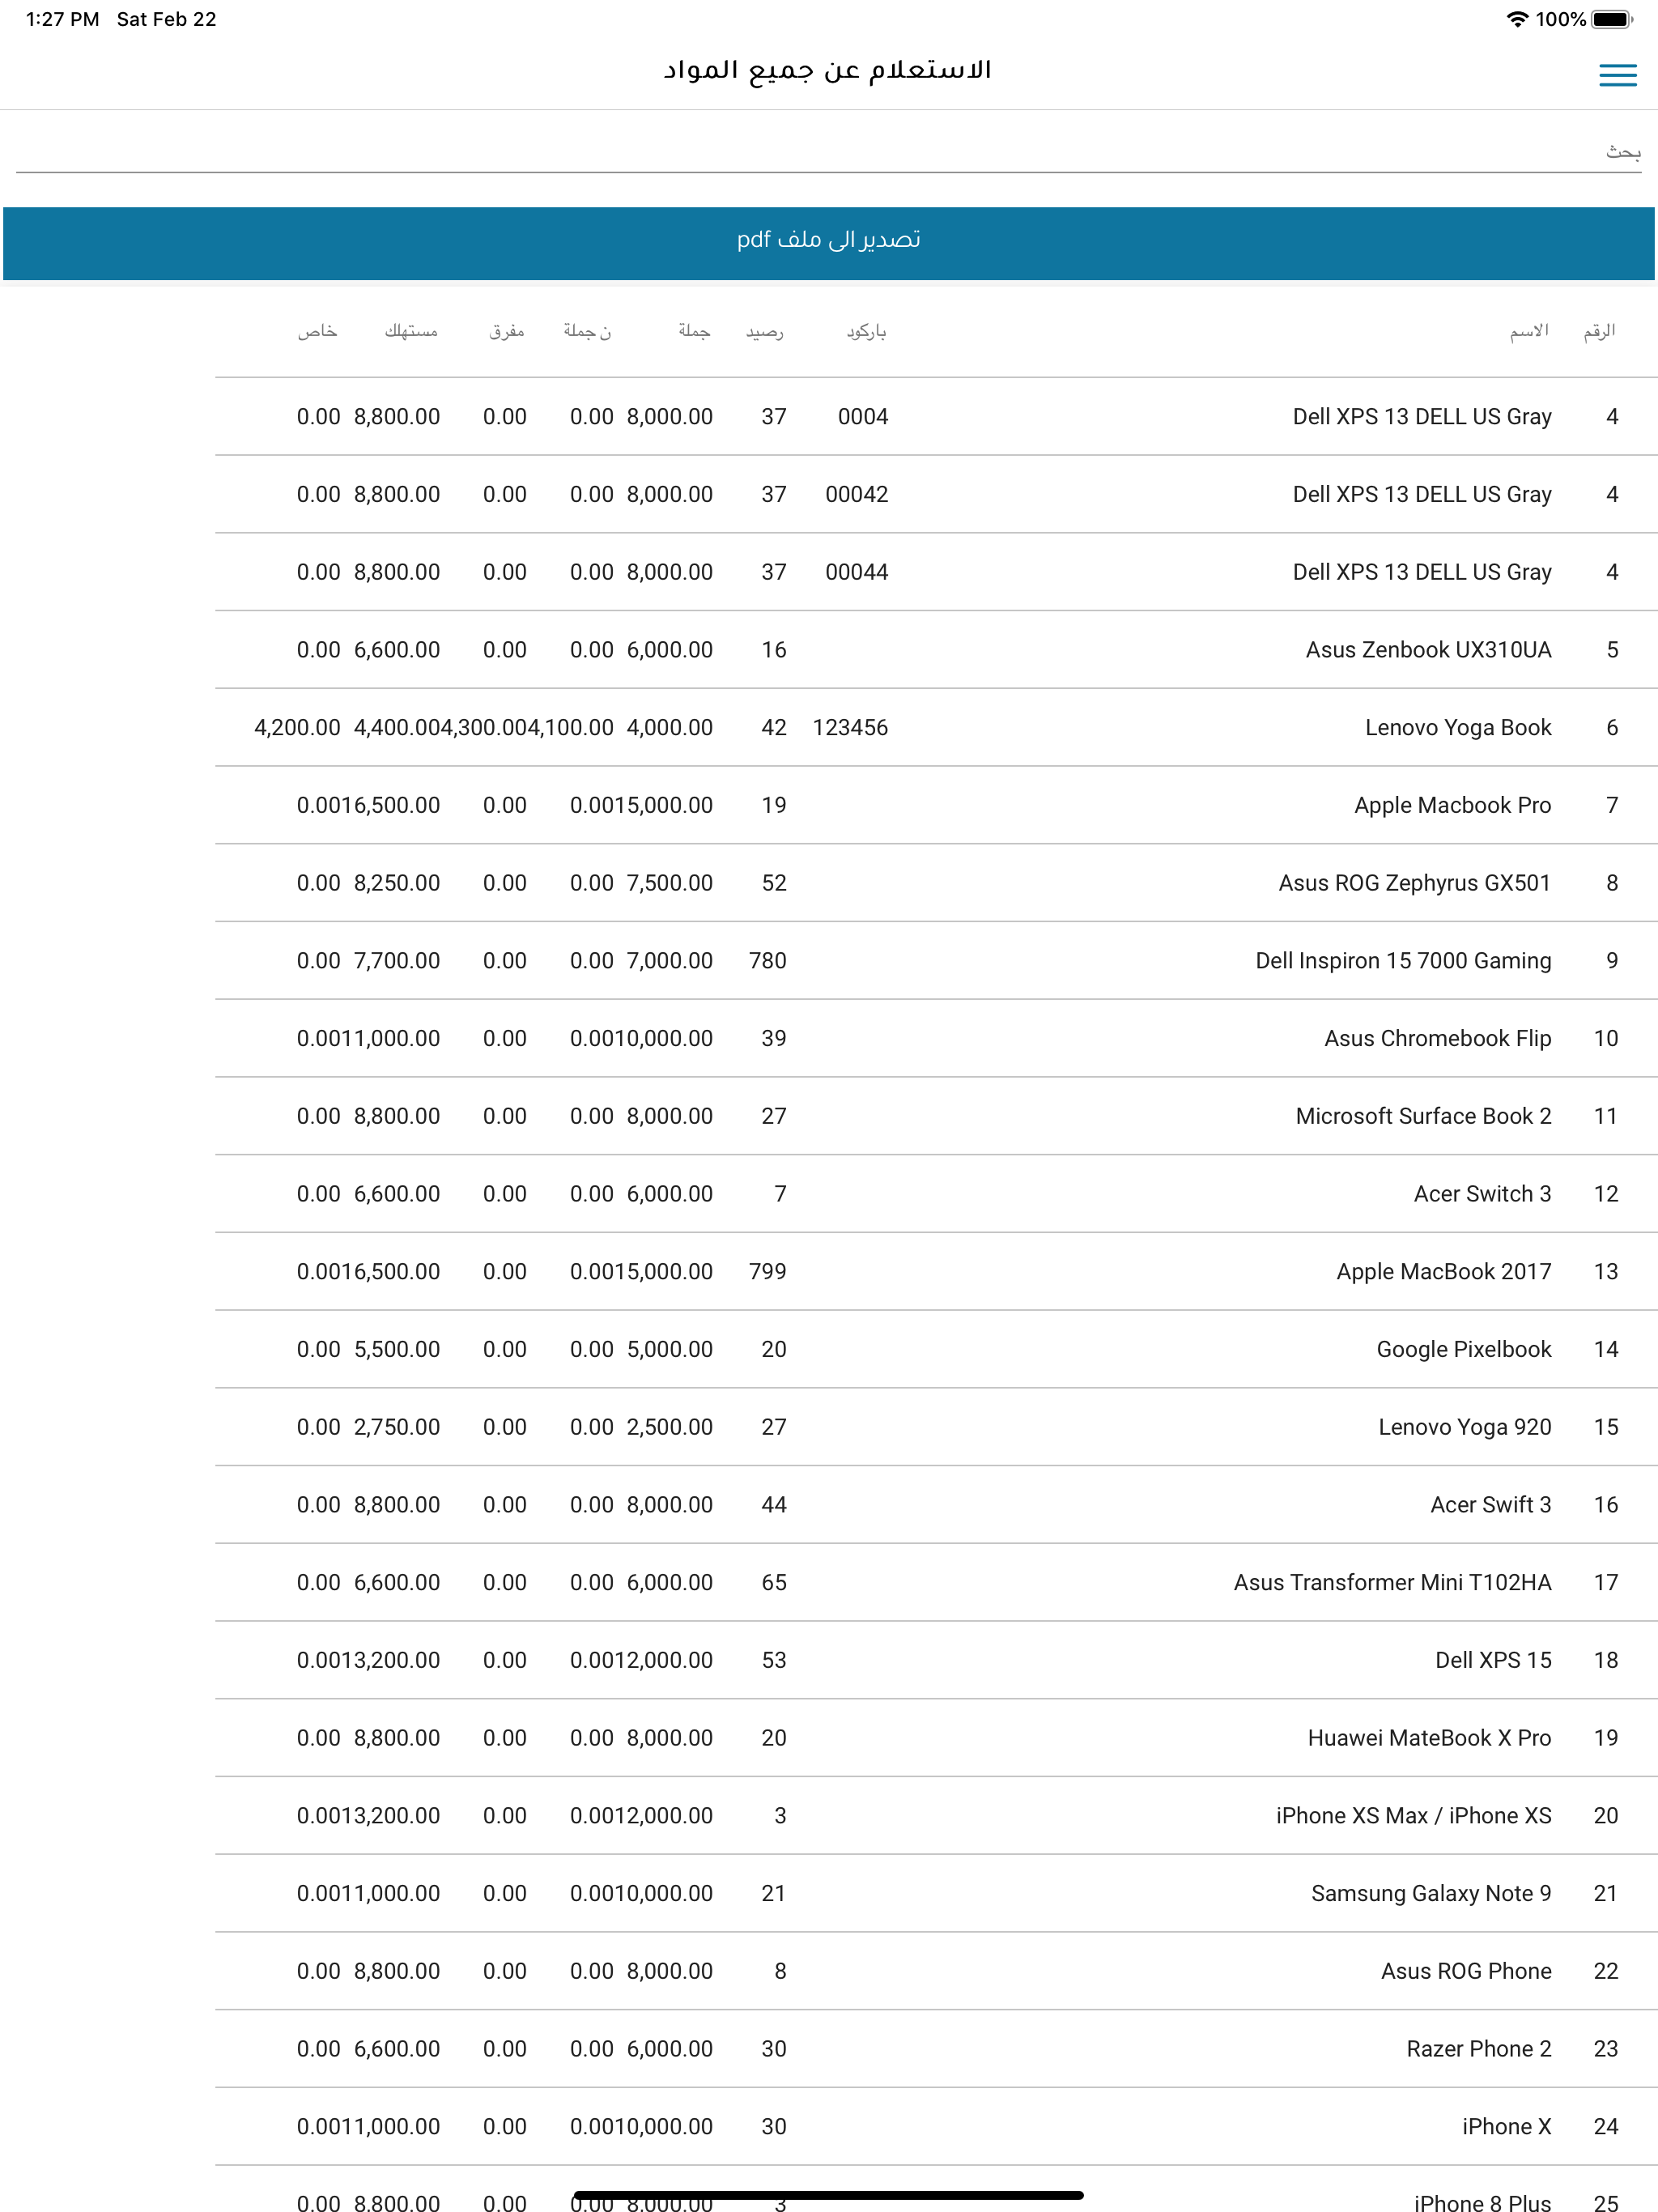Image resolution: width=1658 pixels, height=2212 pixels.
Task: Open the Asus ROG Zephyrus GX501 row
Action: point(936,883)
